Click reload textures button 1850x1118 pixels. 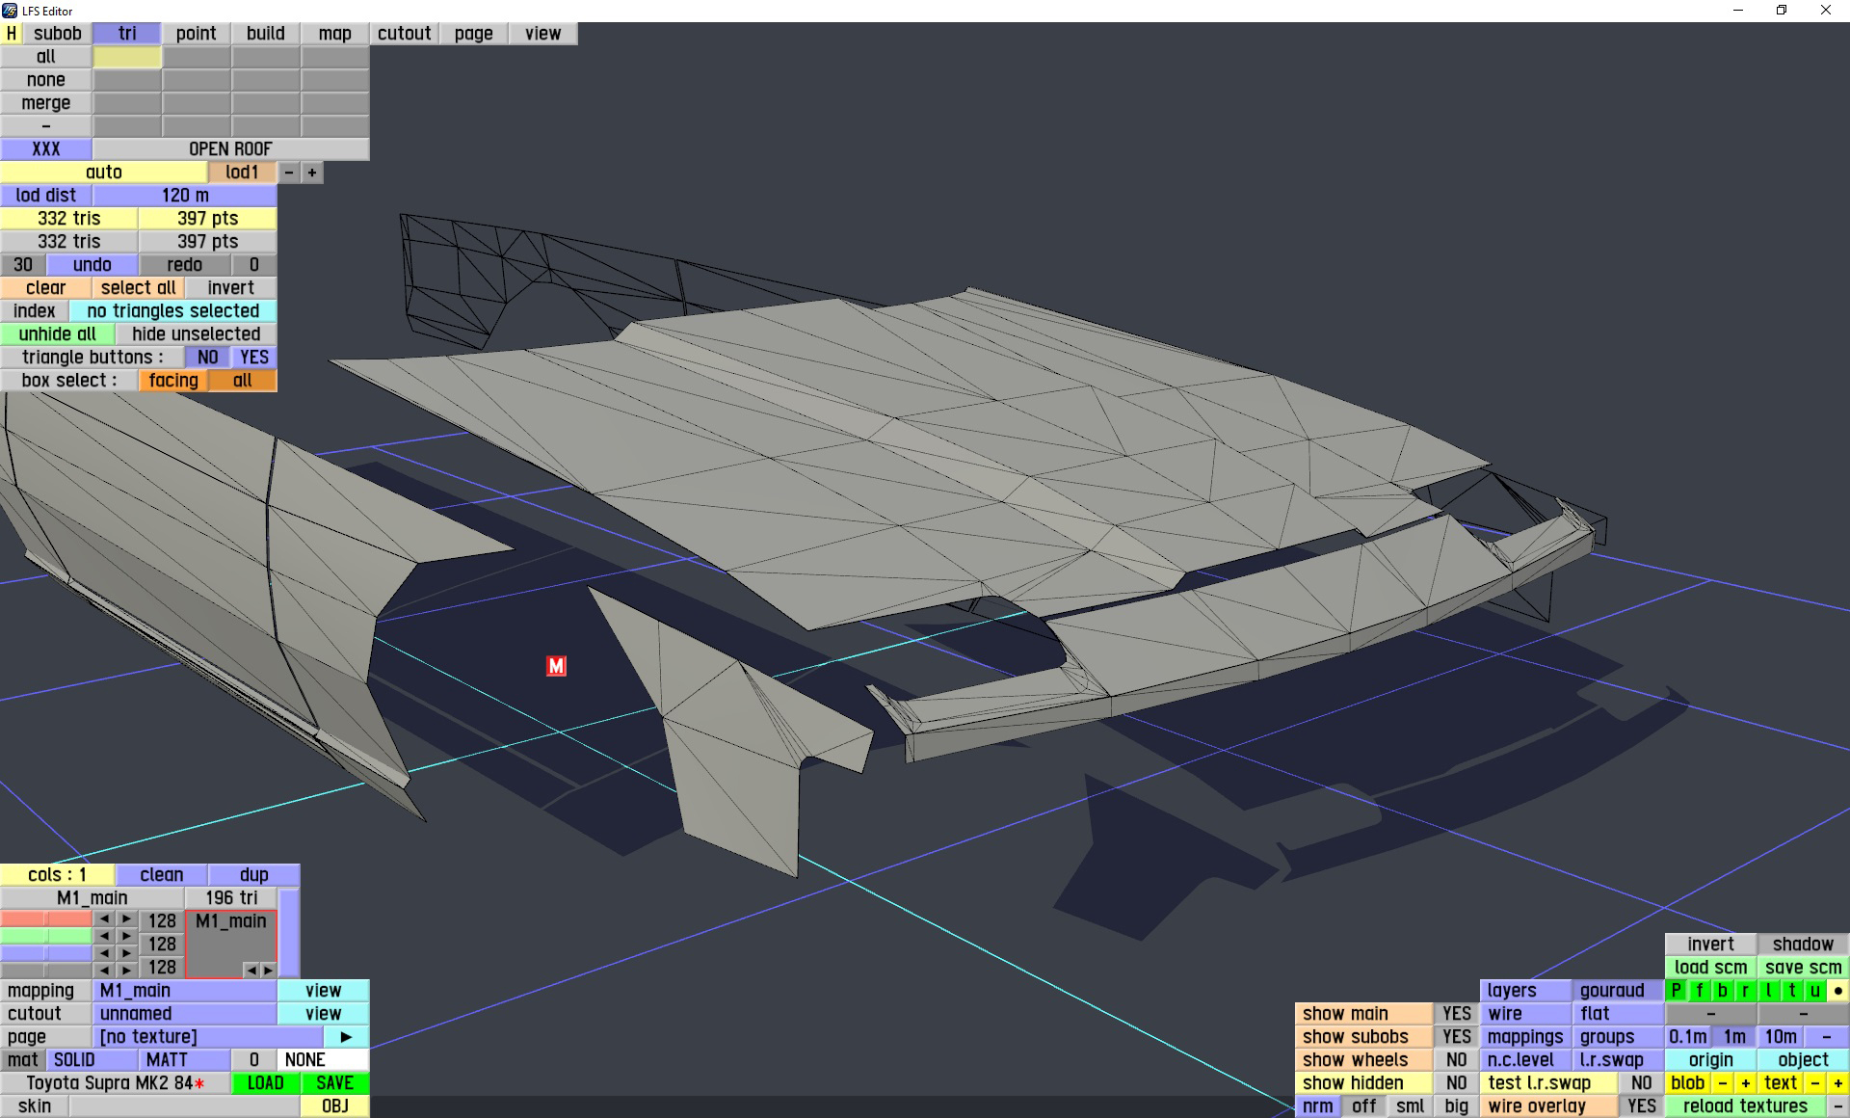tap(1744, 1105)
